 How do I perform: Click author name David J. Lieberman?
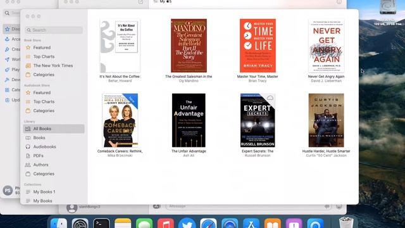327,81
